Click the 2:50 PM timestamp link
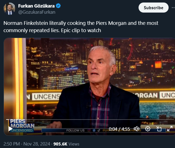The height and width of the screenshot is (148, 175). [12, 144]
